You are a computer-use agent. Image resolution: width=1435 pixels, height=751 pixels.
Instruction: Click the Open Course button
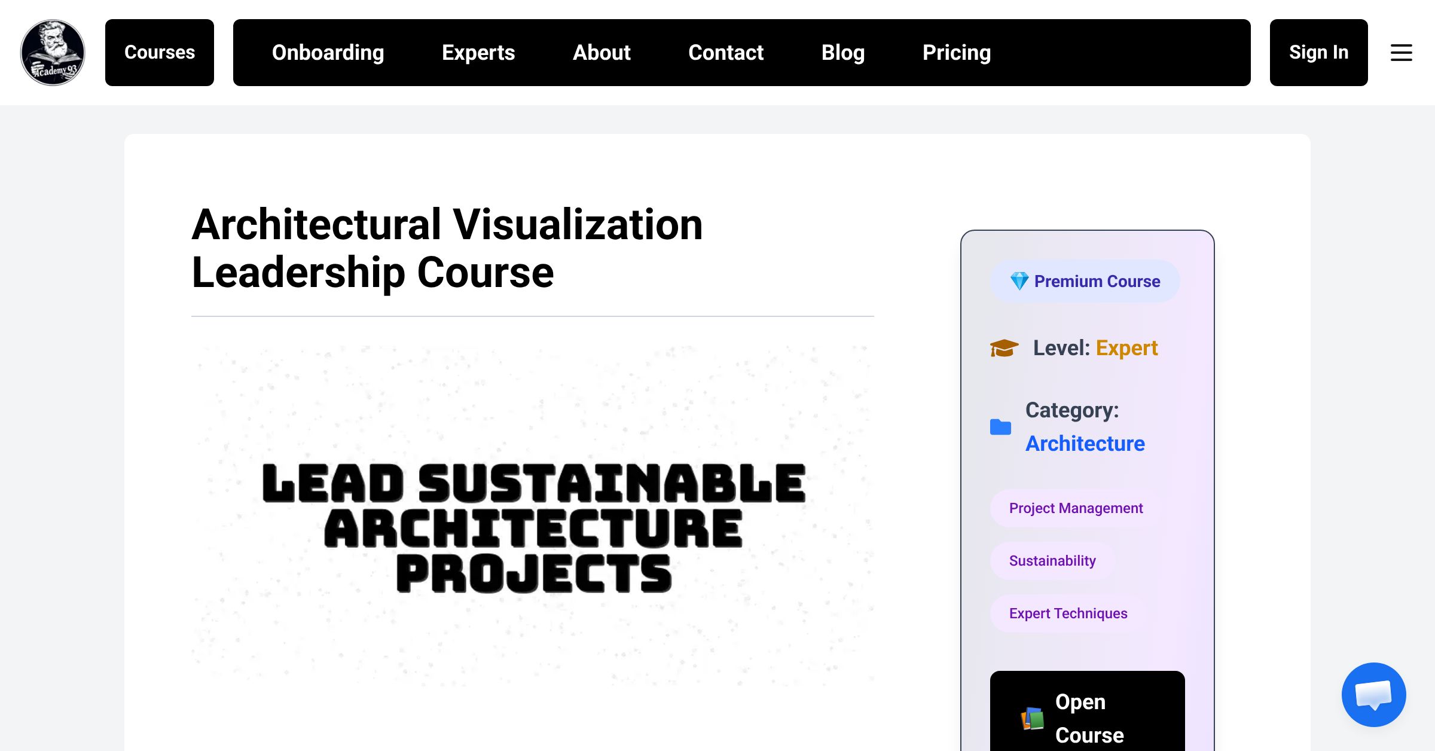pyautogui.click(x=1087, y=712)
